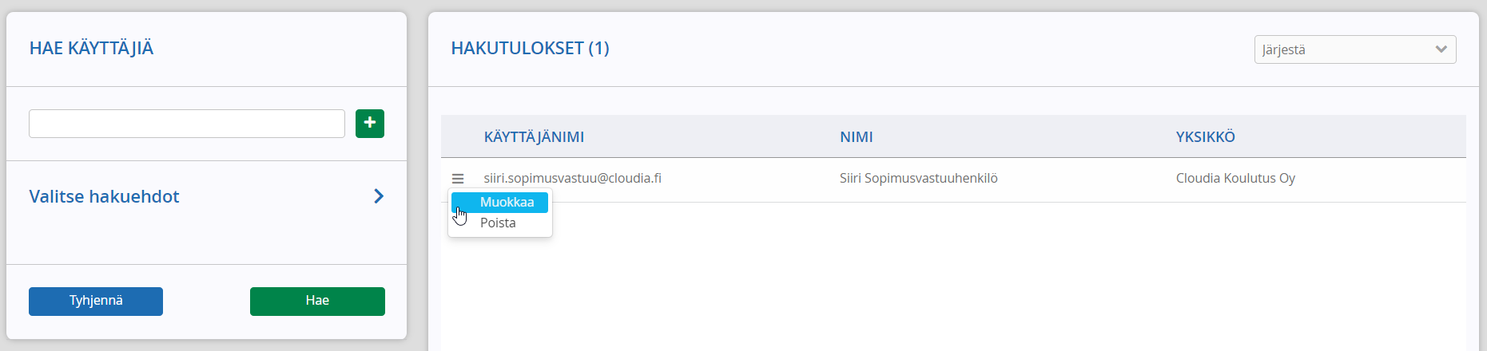The height and width of the screenshot is (351, 1487).
Task: Select the siiri.sopimusvastuu@cloudia.fi username cell
Action: pos(572,179)
